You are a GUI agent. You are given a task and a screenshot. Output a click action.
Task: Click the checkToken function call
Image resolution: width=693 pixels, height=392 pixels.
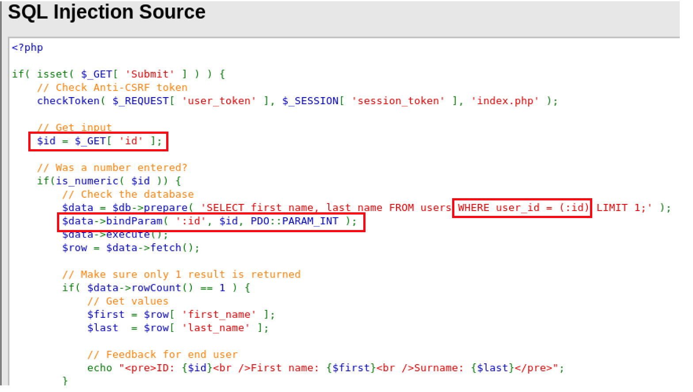[x=69, y=101]
